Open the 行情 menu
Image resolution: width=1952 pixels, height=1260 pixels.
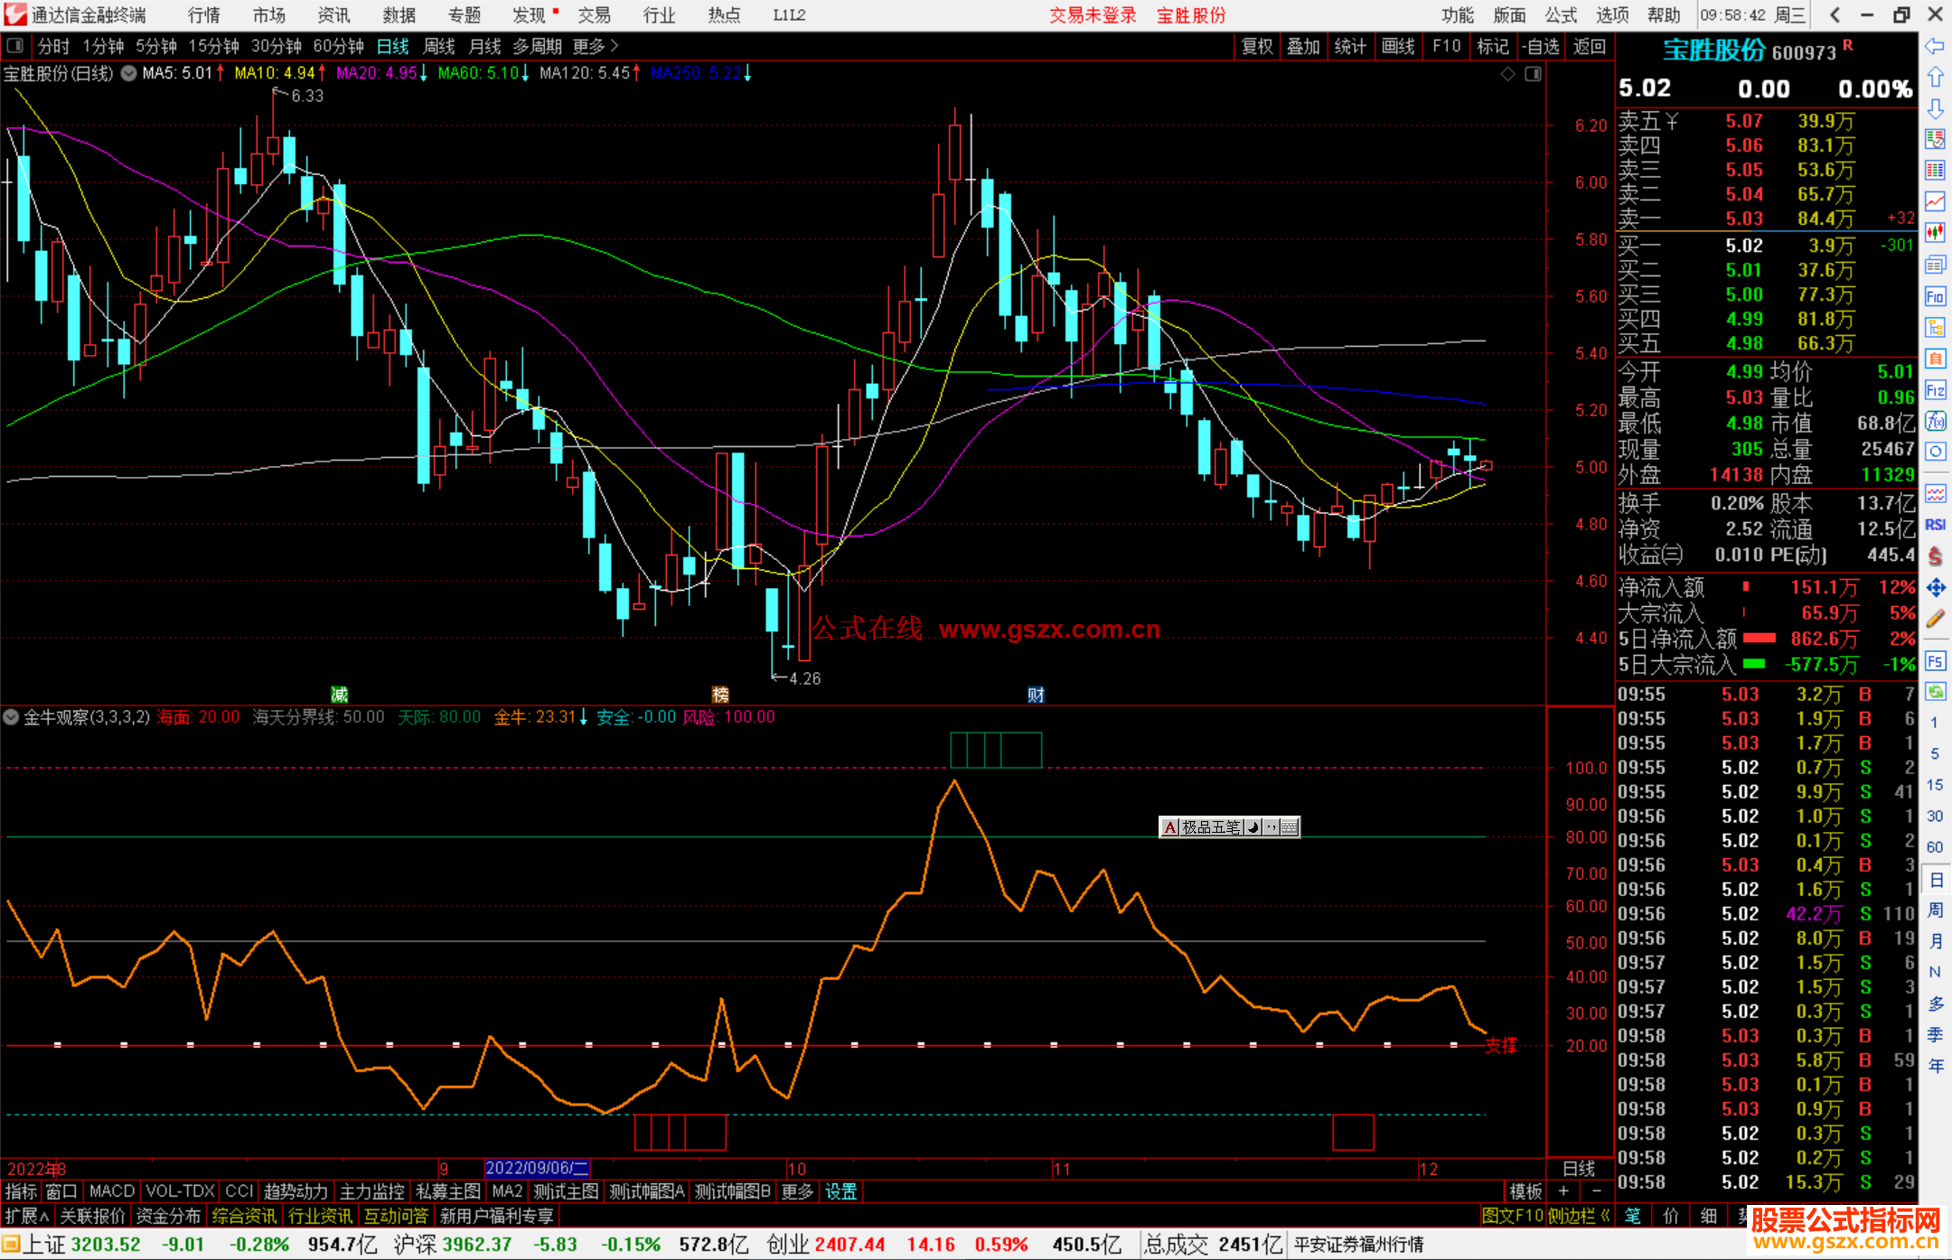point(203,15)
